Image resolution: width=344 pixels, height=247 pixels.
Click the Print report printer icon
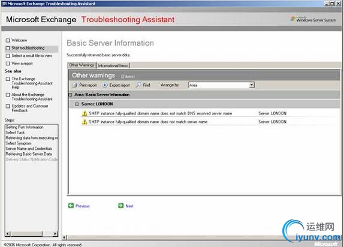click(x=75, y=85)
